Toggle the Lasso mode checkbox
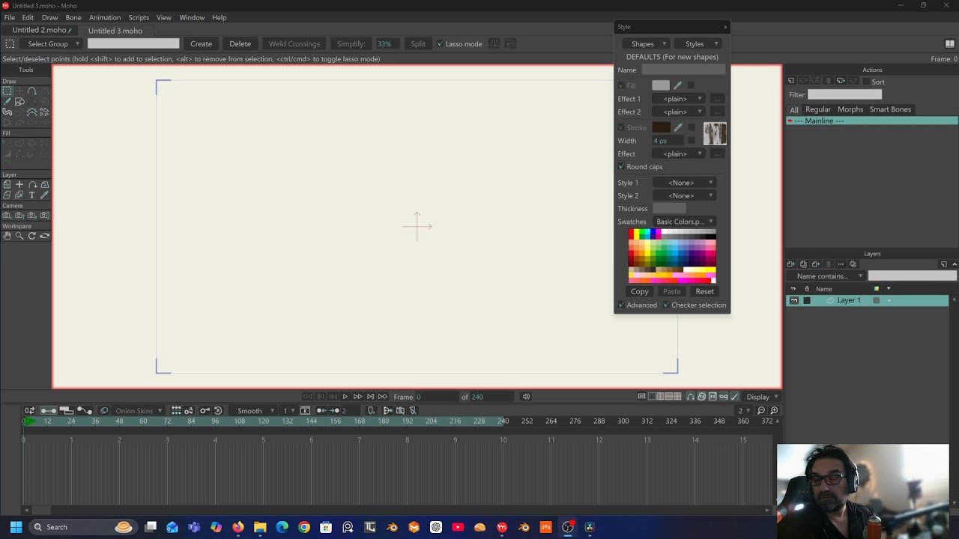959x539 pixels. coord(440,43)
